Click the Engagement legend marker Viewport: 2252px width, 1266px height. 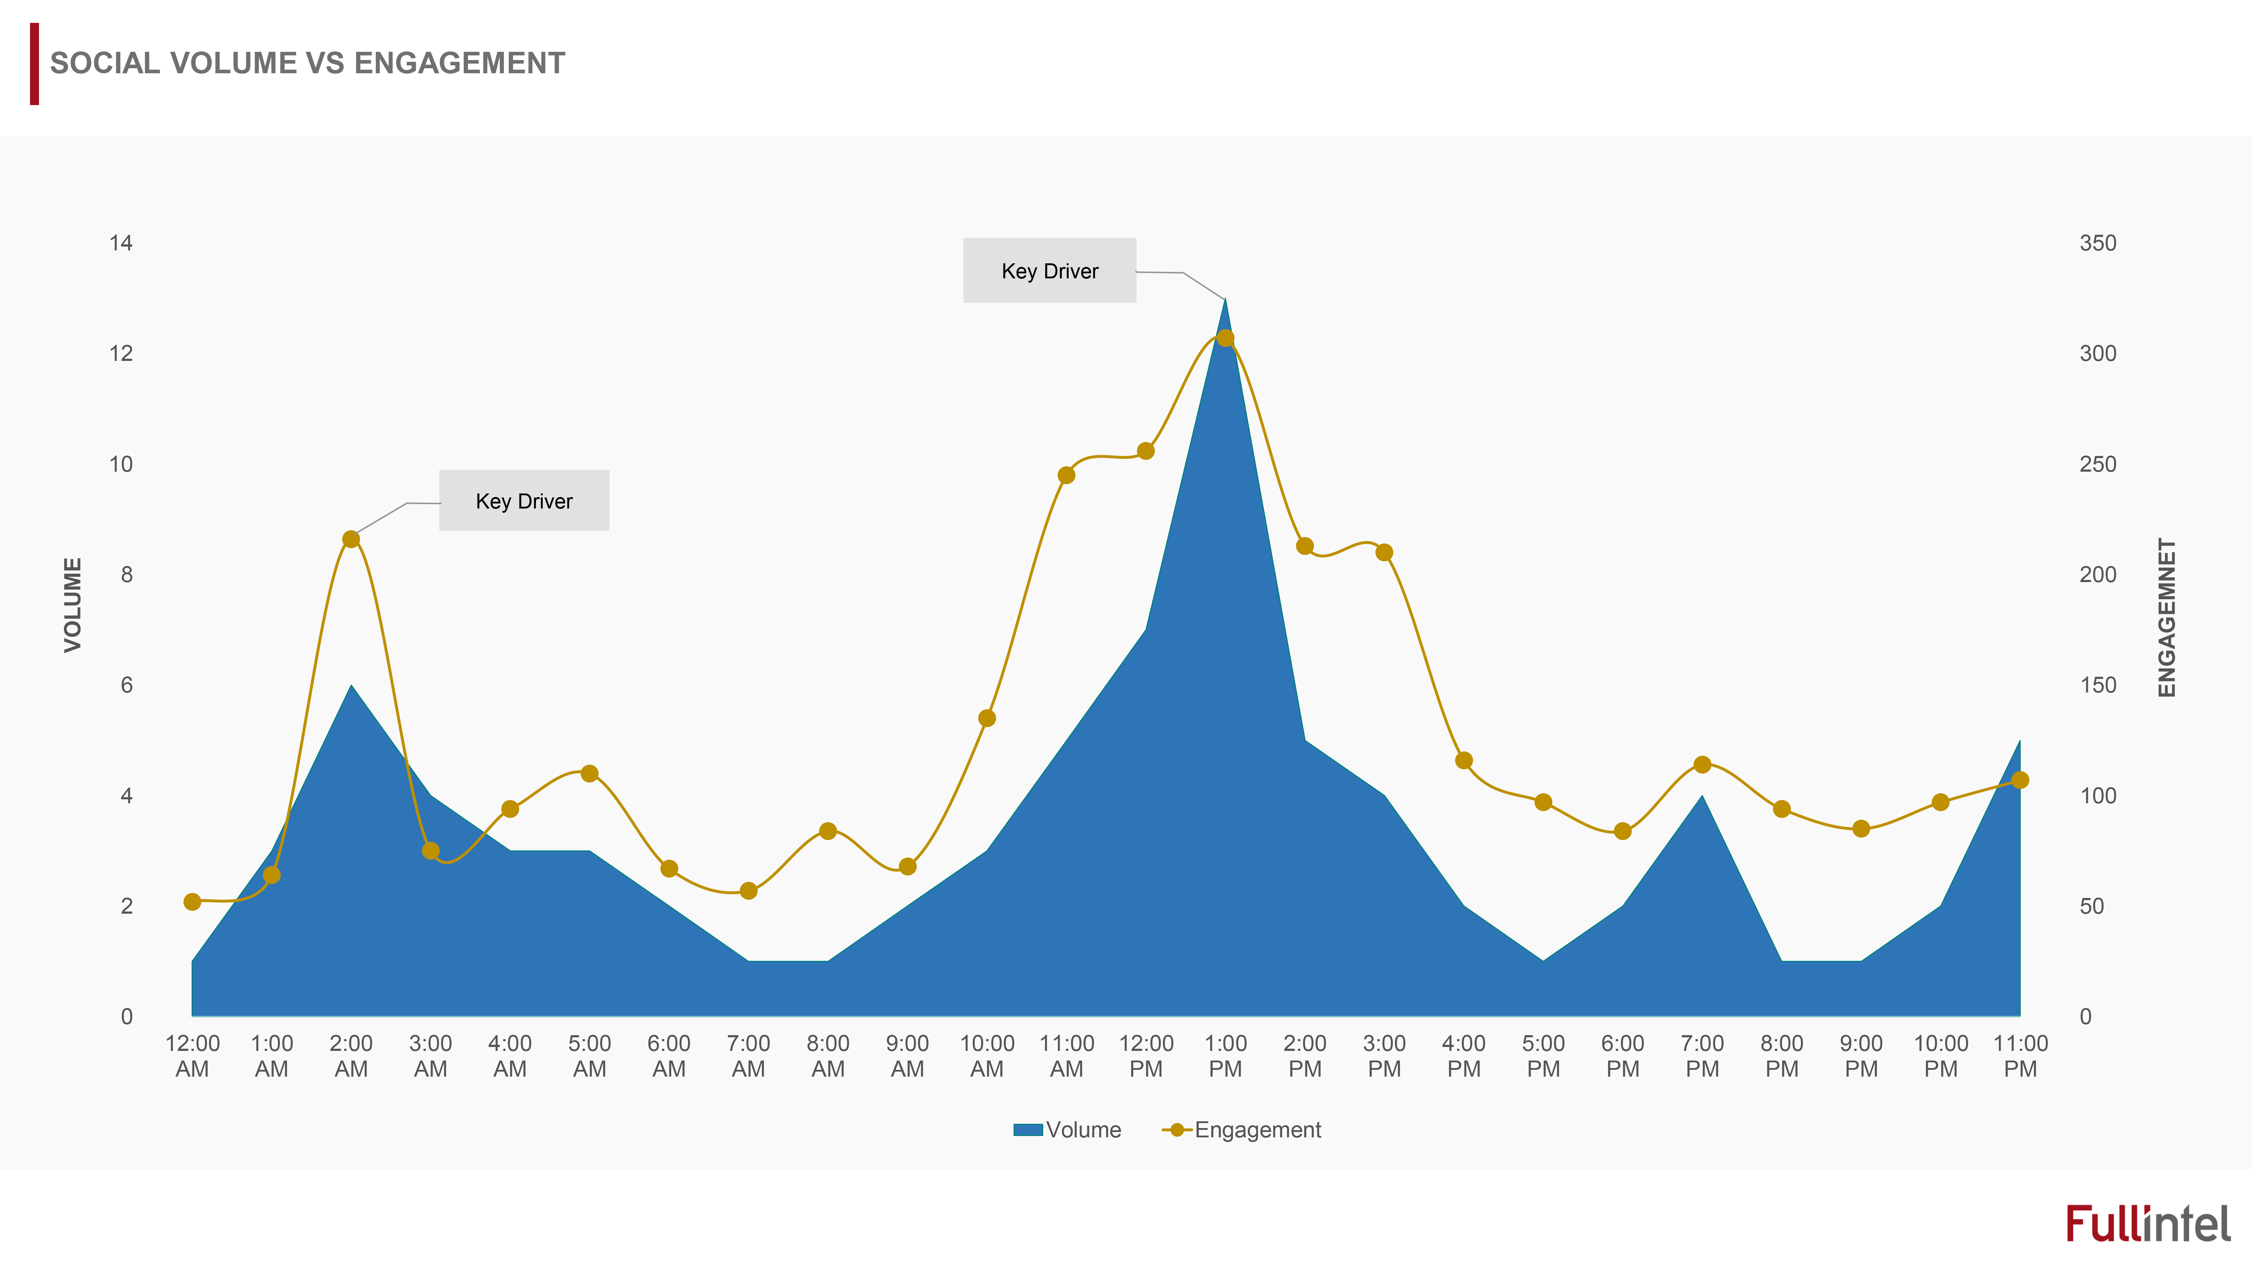tap(1177, 1130)
